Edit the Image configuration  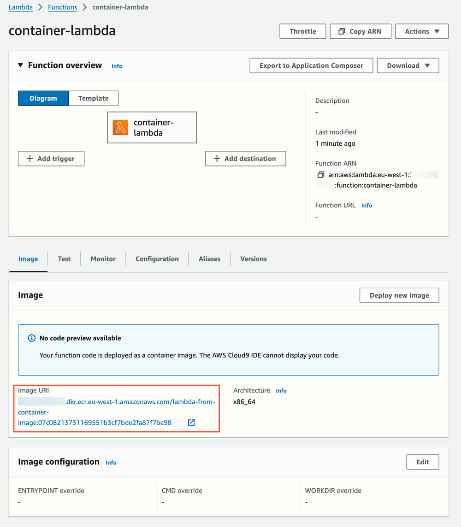pos(422,462)
